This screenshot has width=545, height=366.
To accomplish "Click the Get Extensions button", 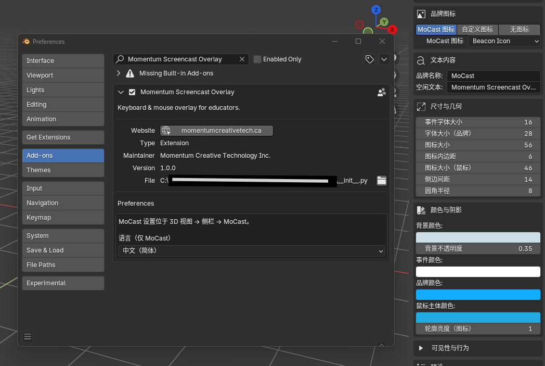I will (63, 137).
